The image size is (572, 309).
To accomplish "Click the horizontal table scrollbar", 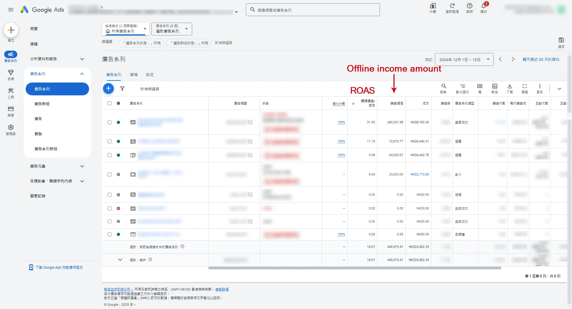I will pyautogui.click(x=355, y=268).
